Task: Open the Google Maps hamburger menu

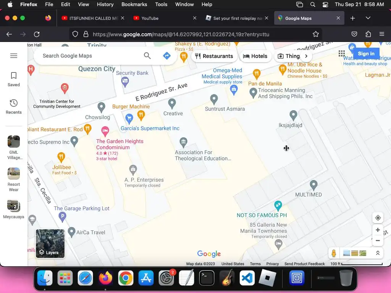Action: 14,56
